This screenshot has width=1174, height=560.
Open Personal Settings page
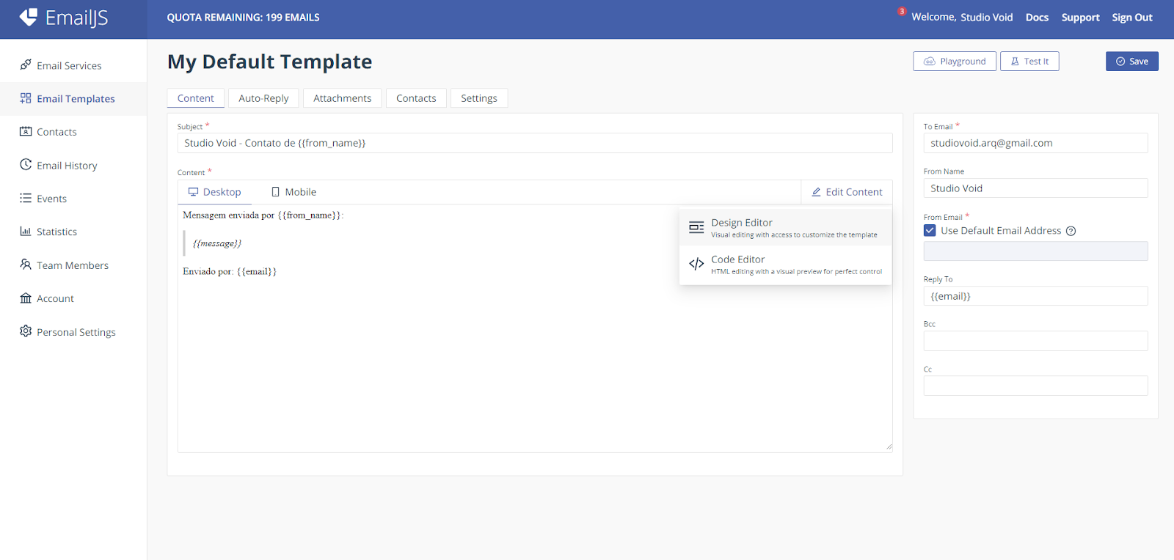(x=73, y=332)
